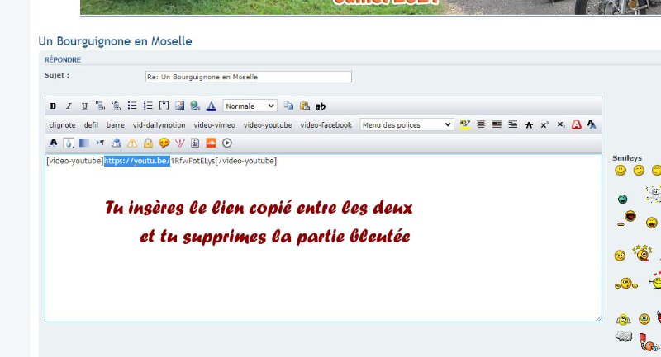
Task: Open the Normale font size dropdown
Action: click(250, 106)
